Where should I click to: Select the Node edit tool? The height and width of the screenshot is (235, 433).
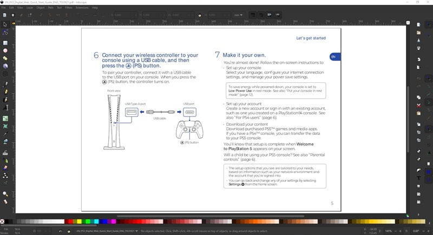[x=5, y=32]
